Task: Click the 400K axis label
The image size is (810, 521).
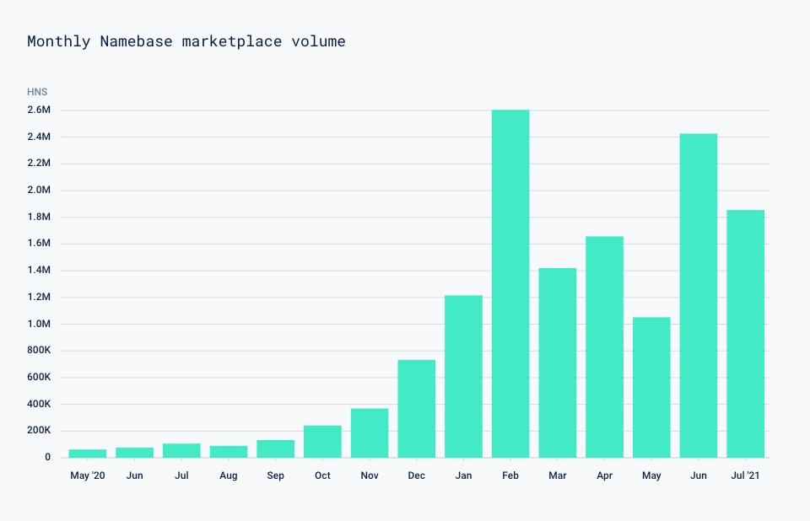Action: tap(39, 404)
